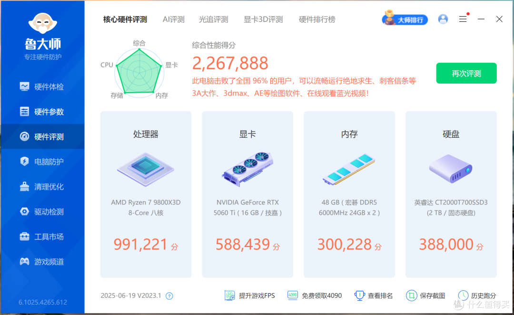Click the 免费领取4090 icon

(292, 295)
